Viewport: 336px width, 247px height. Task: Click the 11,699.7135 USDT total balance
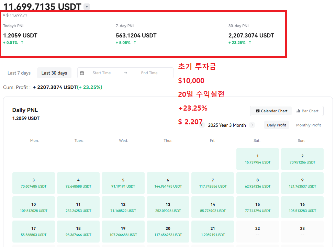(42, 7)
